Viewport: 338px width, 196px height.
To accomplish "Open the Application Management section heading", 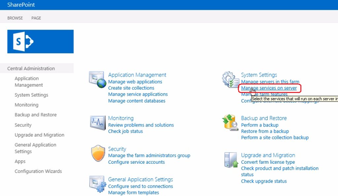I will (137, 75).
